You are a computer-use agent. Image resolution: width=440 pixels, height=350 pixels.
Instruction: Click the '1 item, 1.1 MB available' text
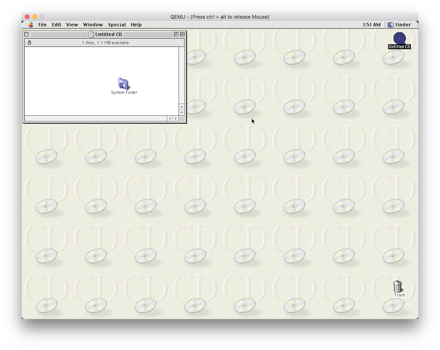[105, 43]
